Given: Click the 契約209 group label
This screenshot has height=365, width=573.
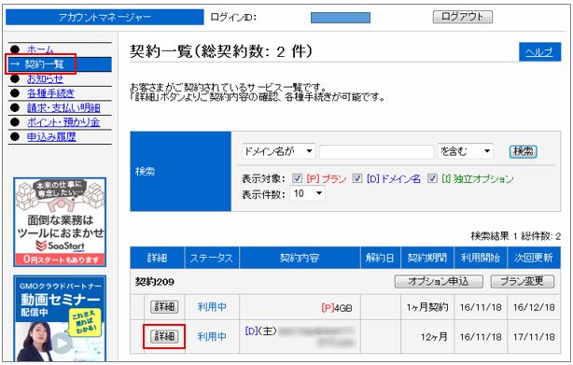Looking at the screenshot, I should [155, 282].
